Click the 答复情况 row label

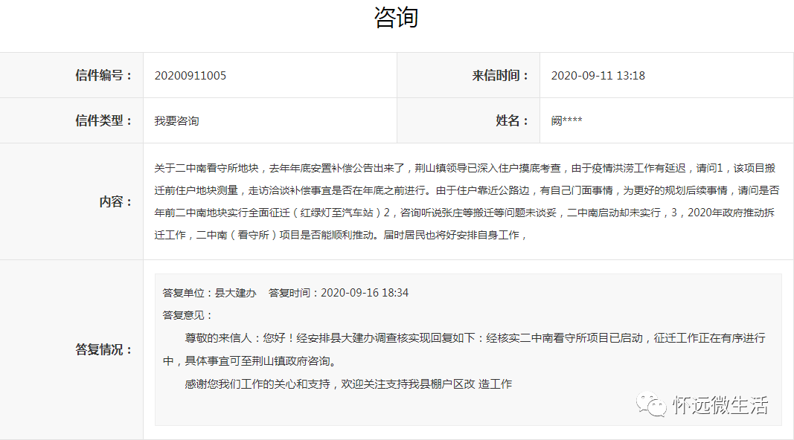point(103,349)
